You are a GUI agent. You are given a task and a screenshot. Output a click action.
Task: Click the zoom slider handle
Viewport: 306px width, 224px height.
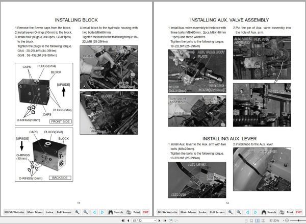click(x=298, y=220)
